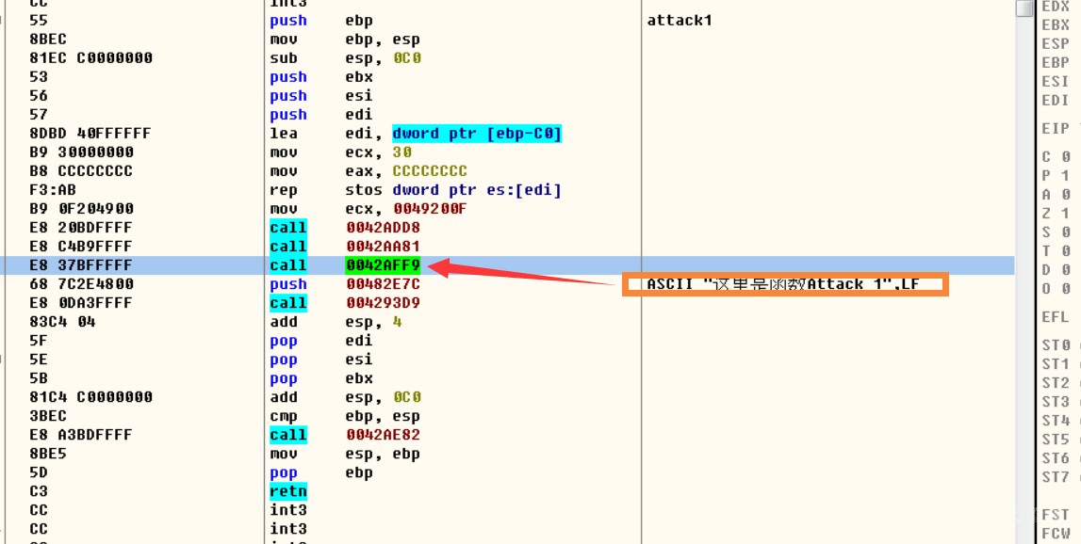Select the 'cmp ebp, esp' instruction

(345, 416)
